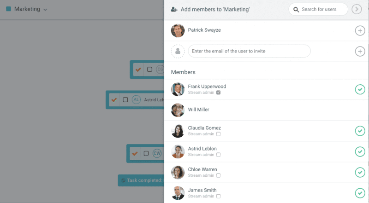Click the email invite input field

(249, 51)
